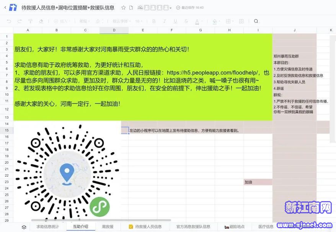Click the move-to-folder icon beside the star
The width and height of the screenshot is (336, 232).
(131, 8)
